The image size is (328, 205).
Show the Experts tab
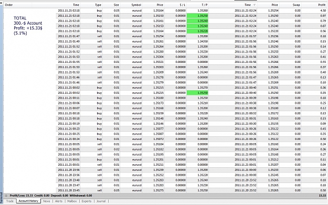coord(87,201)
